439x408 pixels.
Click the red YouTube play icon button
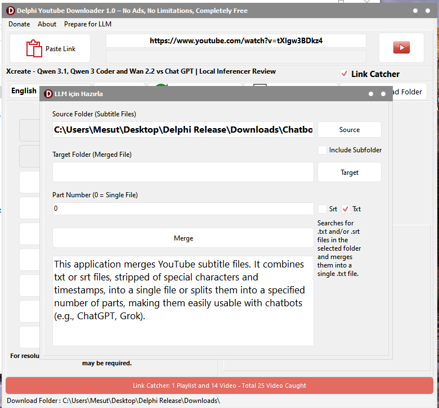point(401,48)
